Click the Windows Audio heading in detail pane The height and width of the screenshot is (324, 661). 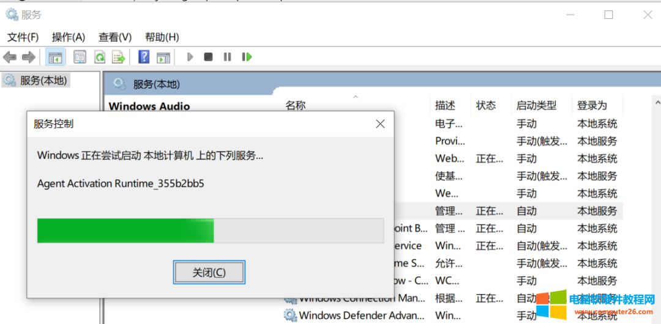point(149,106)
